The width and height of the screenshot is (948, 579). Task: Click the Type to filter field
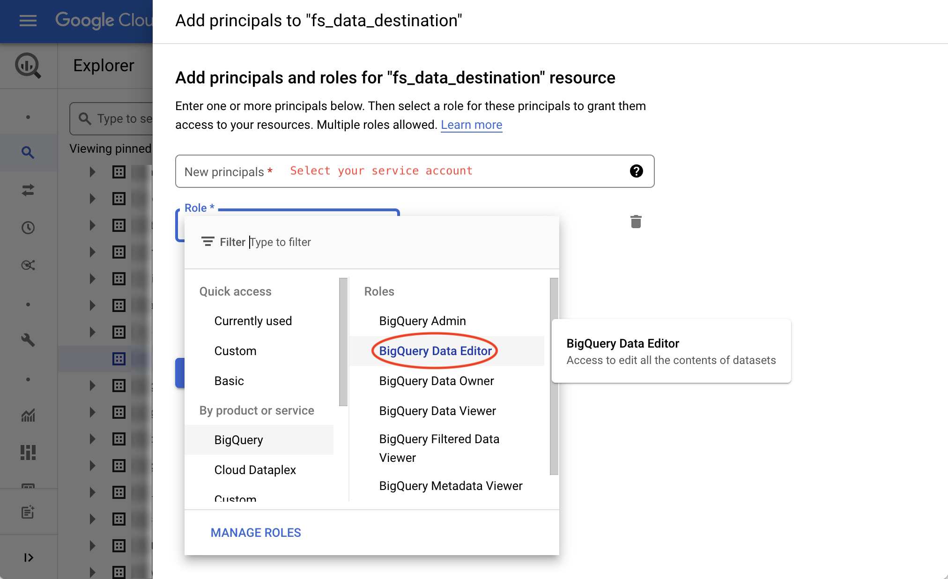(x=281, y=242)
